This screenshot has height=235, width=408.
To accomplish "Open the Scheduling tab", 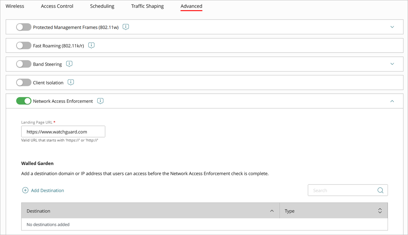I will pos(102,6).
